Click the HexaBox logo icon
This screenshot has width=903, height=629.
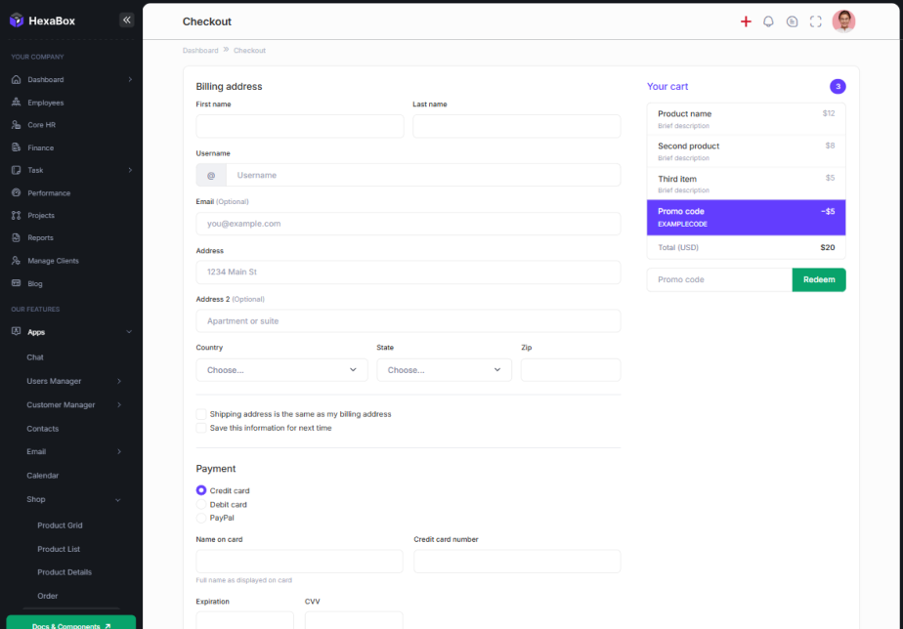[x=17, y=21]
